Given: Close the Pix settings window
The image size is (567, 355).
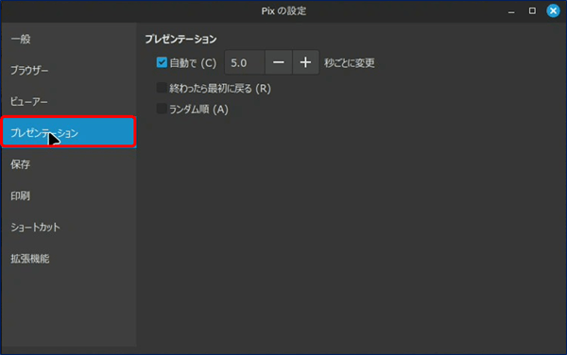Looking at the screenshot, I should (553, 10).
